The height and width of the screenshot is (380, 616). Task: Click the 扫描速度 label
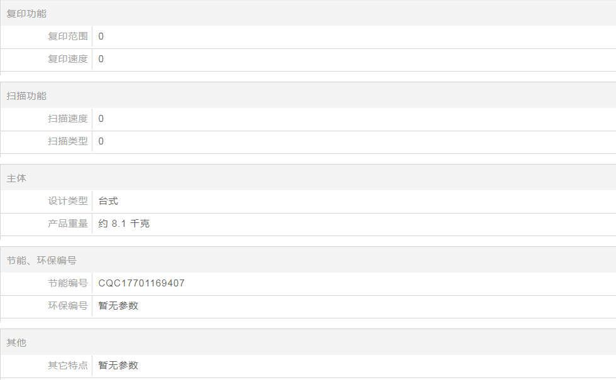[68, 119]
